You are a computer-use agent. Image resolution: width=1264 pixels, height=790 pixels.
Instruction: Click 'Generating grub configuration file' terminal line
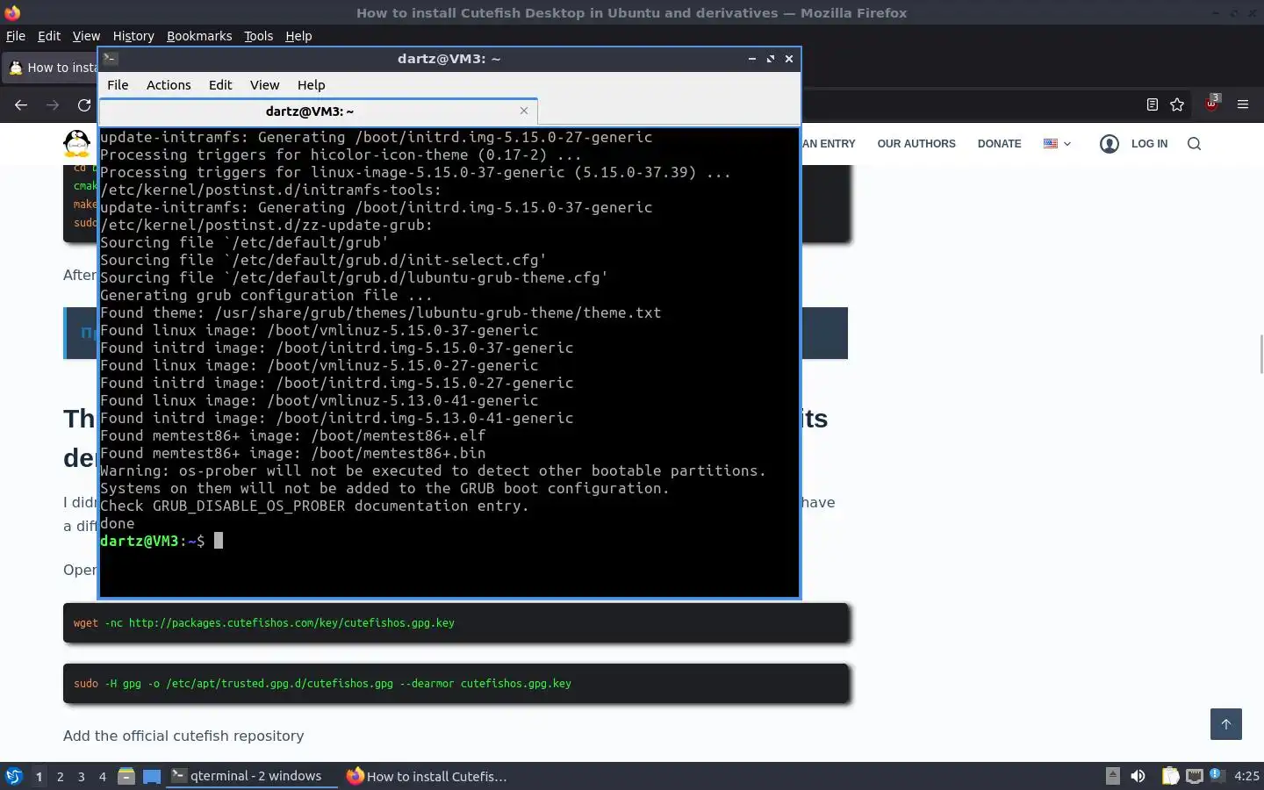point(266,295)
